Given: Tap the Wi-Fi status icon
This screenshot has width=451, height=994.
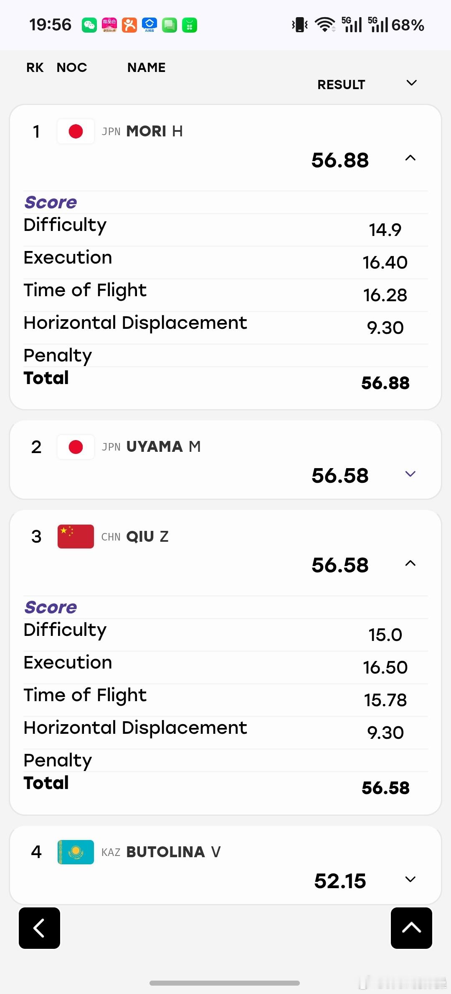Looking at the screenshot, I should 325,25.
